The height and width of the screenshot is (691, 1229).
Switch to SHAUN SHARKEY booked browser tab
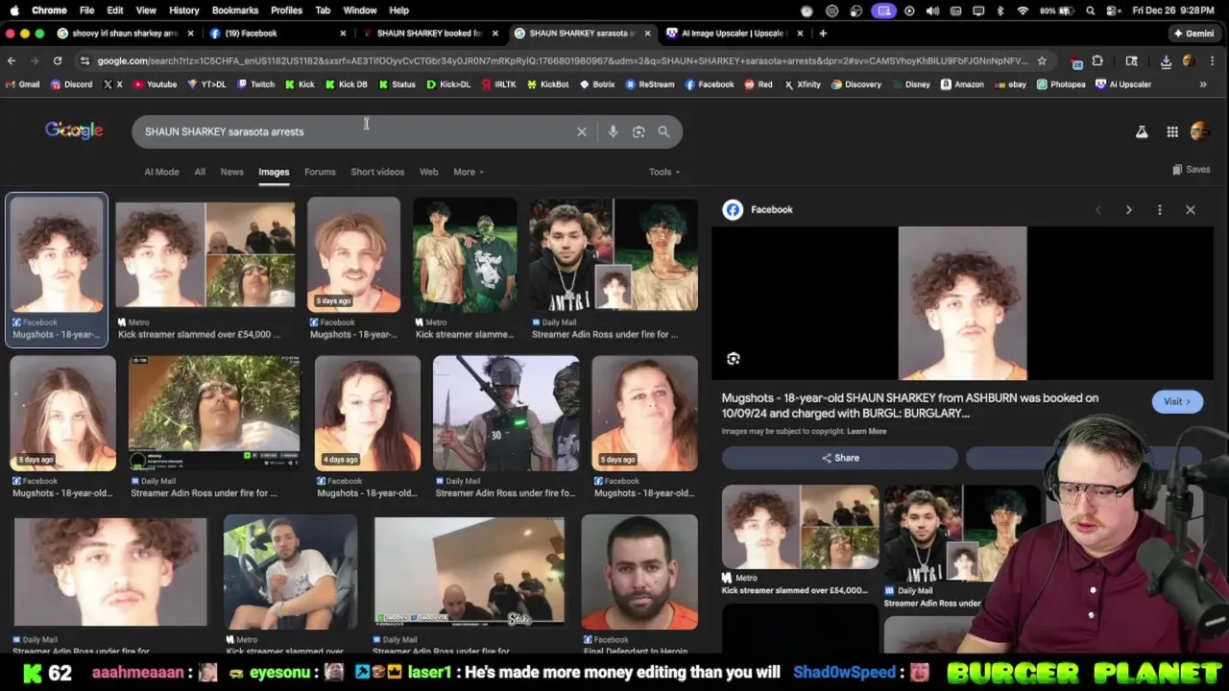pos(429,33)
